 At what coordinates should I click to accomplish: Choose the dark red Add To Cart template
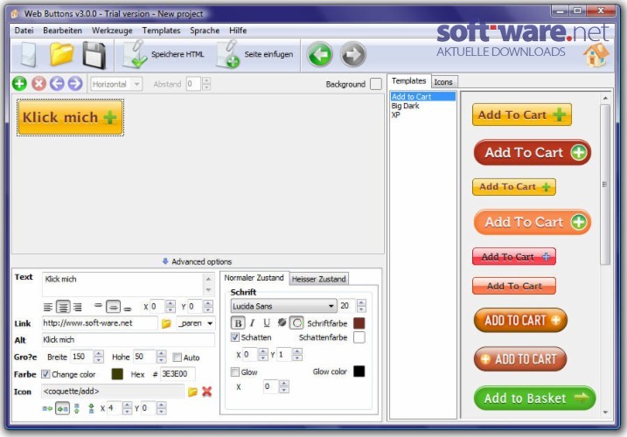[533, 152]
